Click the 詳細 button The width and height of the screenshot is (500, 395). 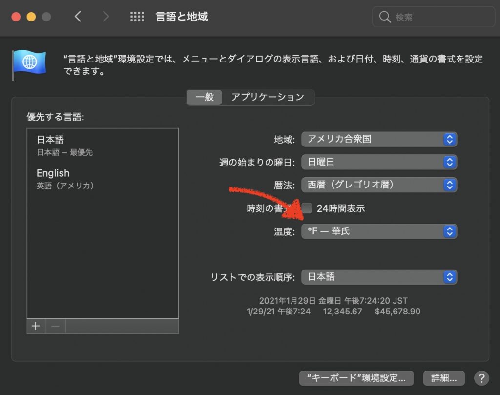click(x=443, y=377)
